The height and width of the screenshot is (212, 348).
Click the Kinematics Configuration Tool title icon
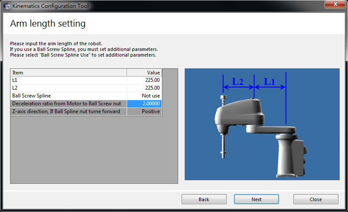click(7, 6)
